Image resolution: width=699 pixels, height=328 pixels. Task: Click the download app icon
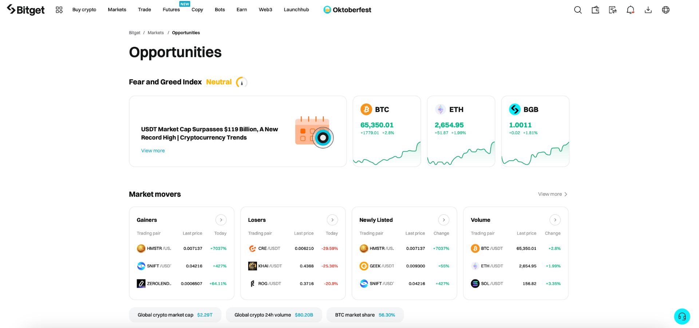pos(648,10)
